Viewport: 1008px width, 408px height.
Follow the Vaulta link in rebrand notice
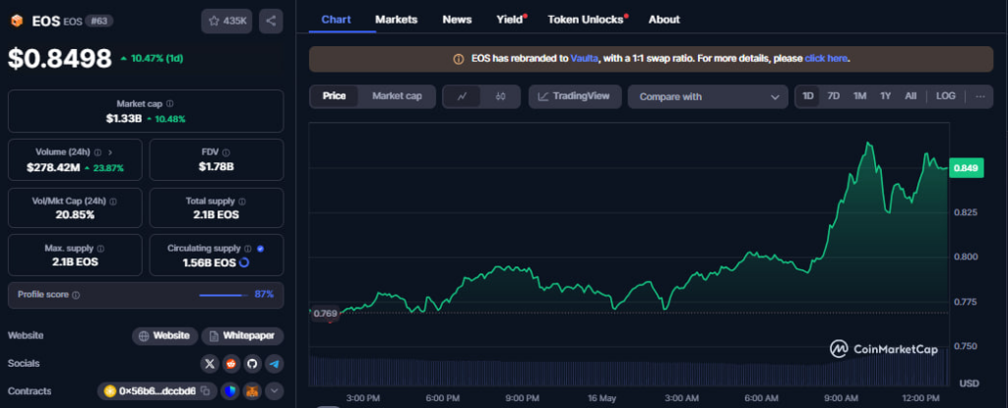pos(583,59)
